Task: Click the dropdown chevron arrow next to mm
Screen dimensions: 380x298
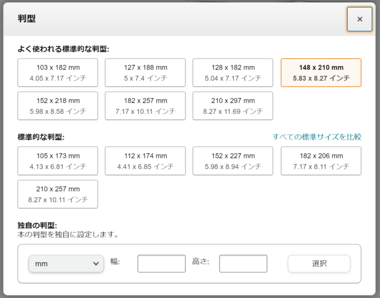Action: tap(96, 263)
